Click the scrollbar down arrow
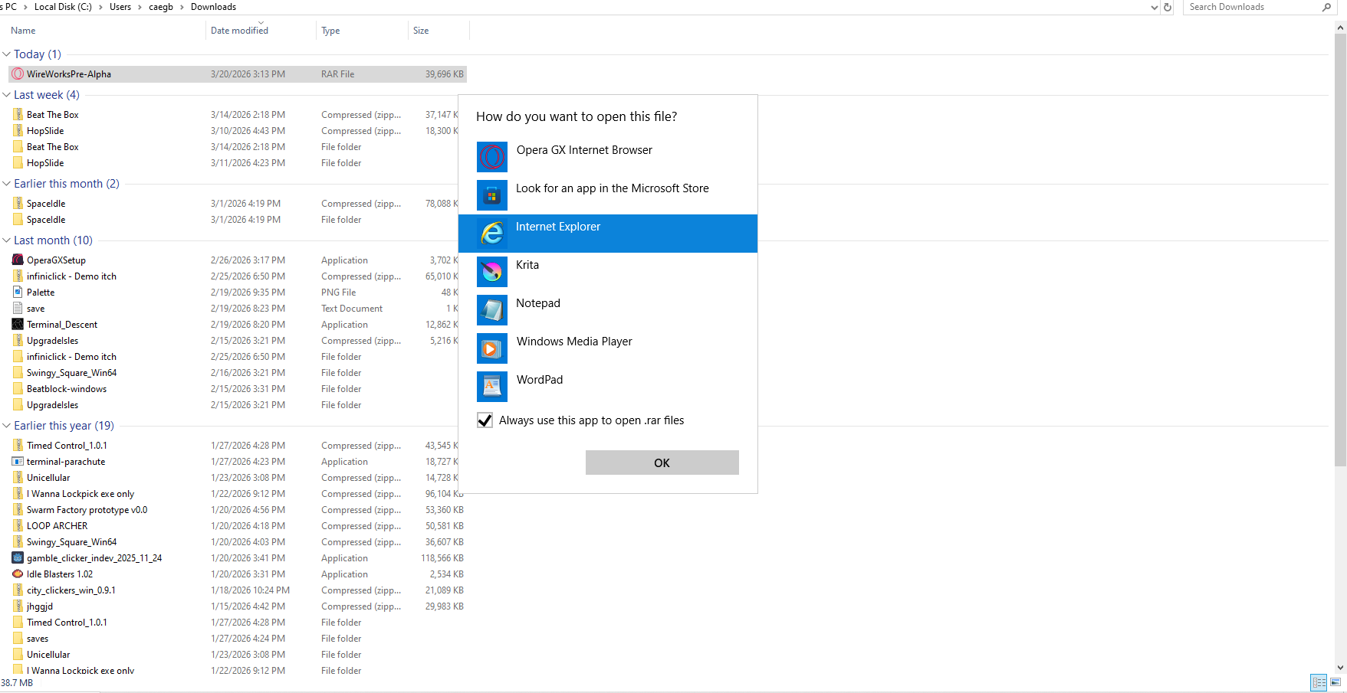The image size is (1347, 693). [x=1340, y=668]
